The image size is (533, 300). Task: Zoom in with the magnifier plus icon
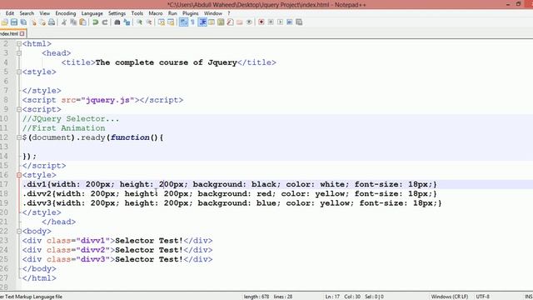coord(139,22)
